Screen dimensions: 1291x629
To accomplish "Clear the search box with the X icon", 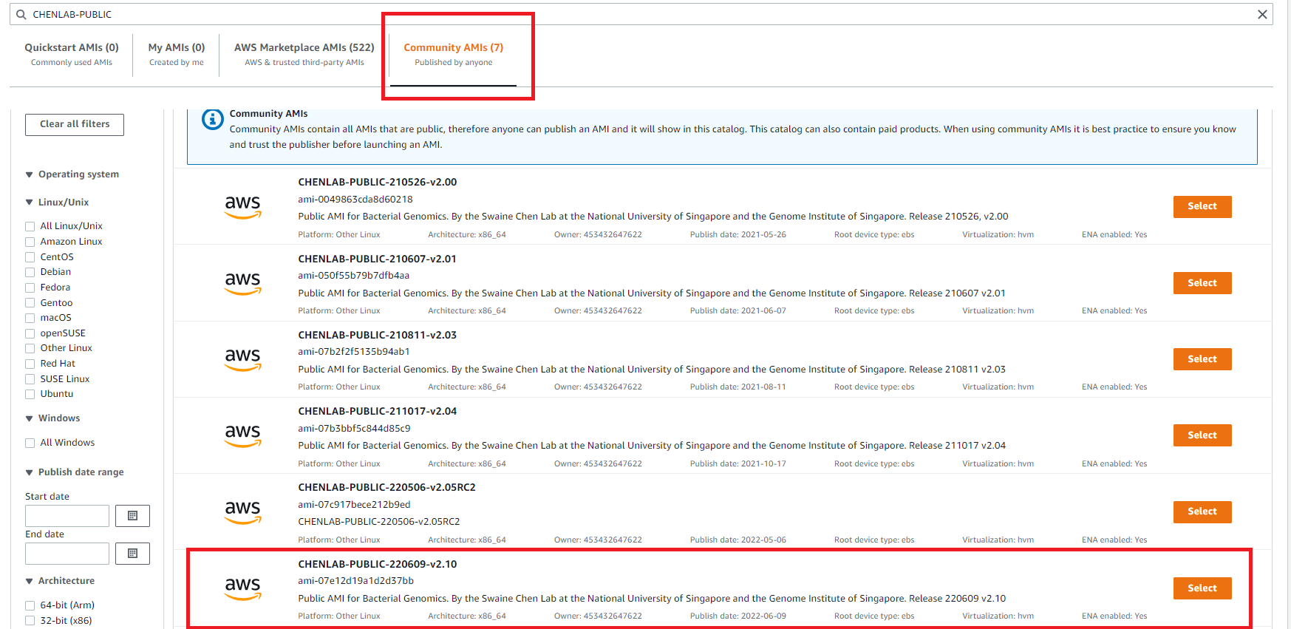I will (1262, 15).
